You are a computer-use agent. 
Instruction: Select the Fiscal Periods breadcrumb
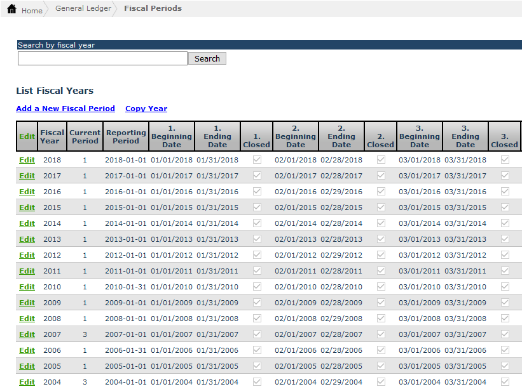[153, 9]
